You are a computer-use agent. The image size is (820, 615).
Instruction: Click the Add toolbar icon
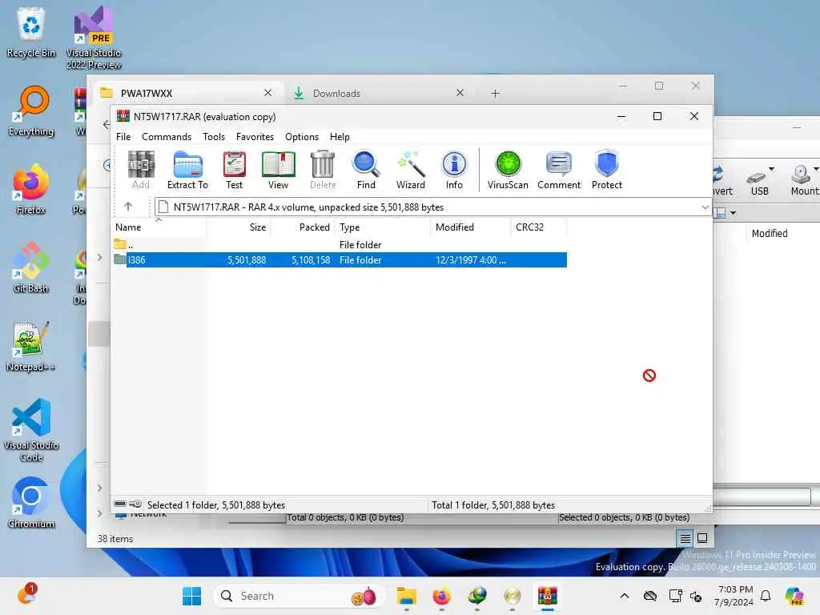(141, 170)
